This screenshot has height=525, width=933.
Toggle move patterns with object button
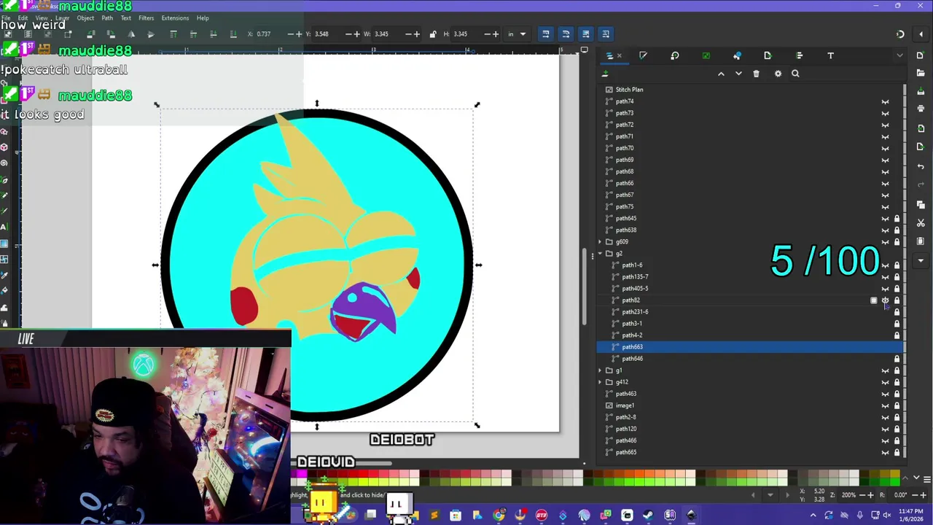tap(605, 34)
